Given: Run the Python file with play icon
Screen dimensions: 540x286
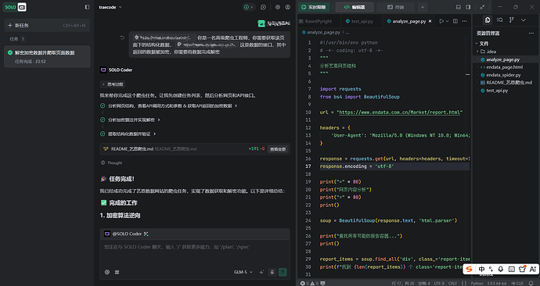Looking at the screenshot, I should point(441,21).
